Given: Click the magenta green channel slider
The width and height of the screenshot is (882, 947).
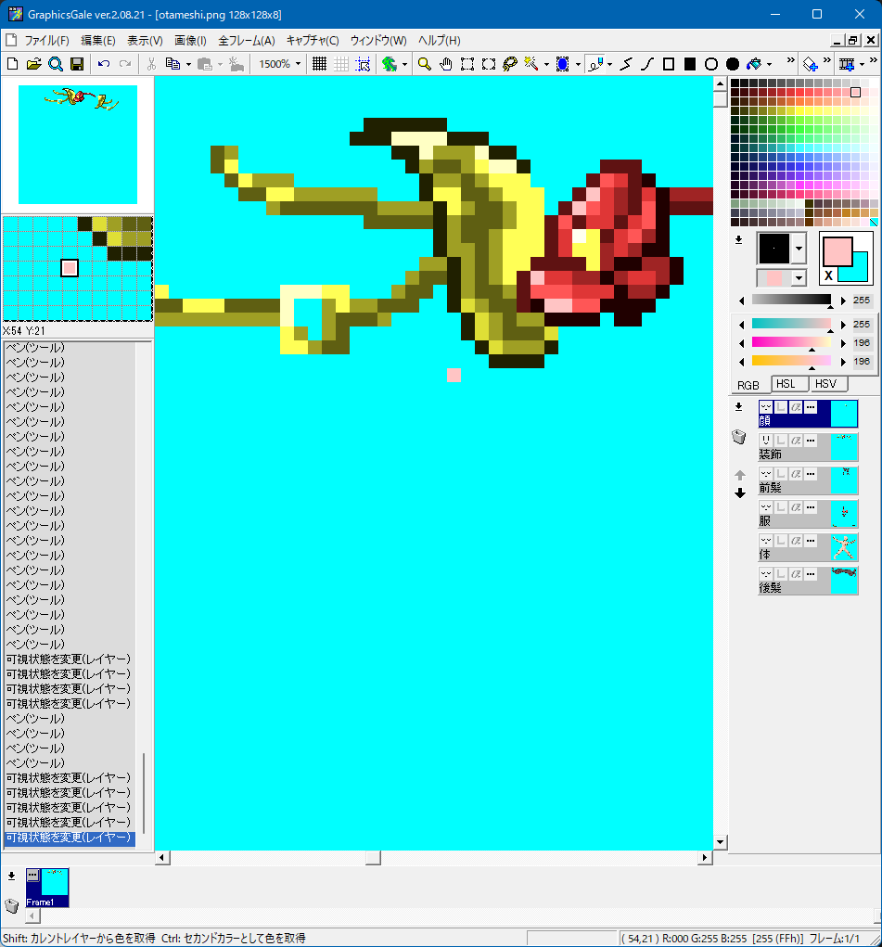Looking at the screenshot, I should pyautogui.click(x=791, y=343).
